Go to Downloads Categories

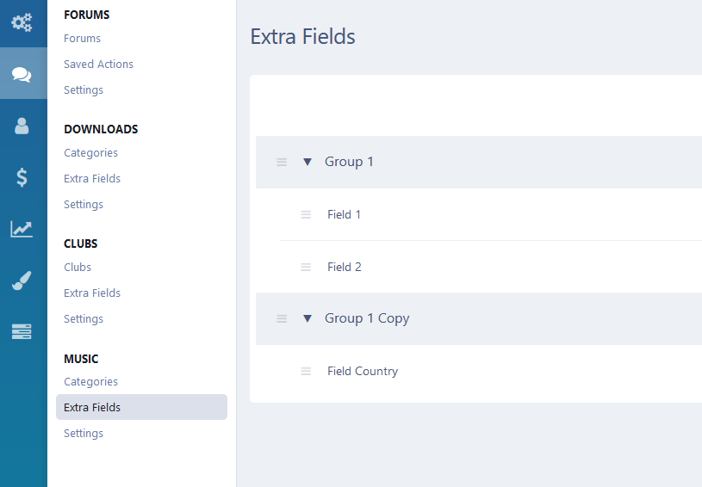91,153
